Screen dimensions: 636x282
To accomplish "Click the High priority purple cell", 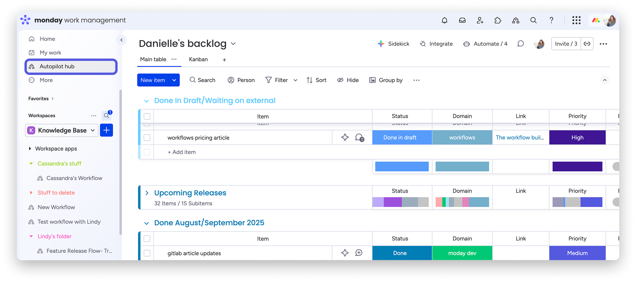I will point(577,137).
